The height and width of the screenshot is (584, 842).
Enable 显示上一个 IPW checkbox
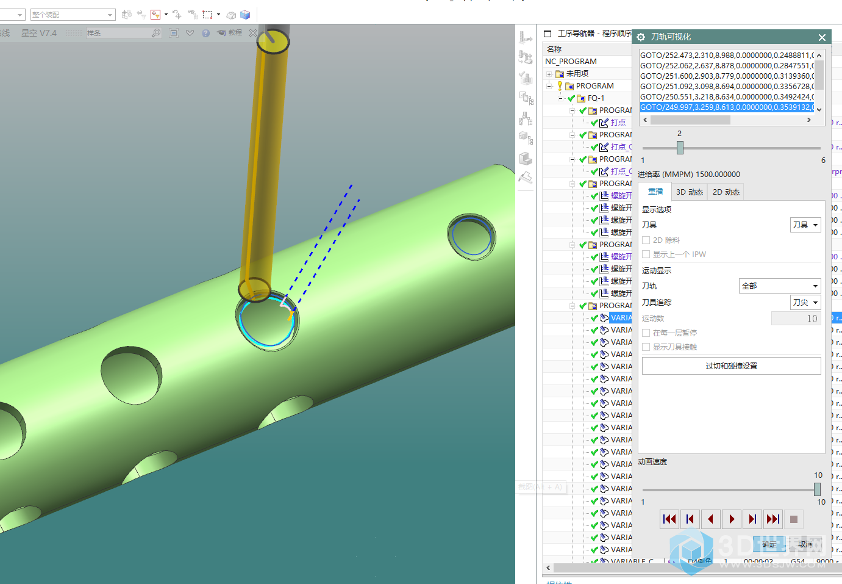point(646,254)
